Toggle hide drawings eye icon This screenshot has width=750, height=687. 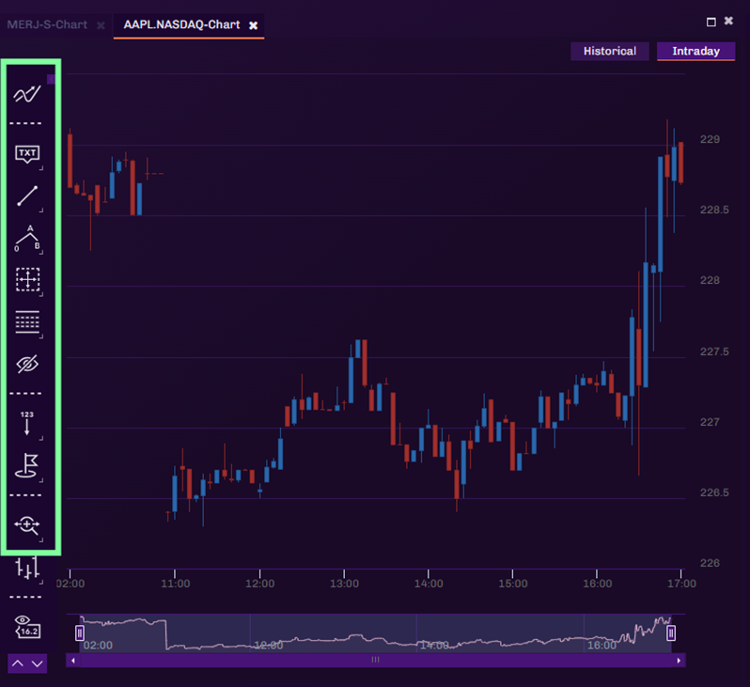click(27, 364)
